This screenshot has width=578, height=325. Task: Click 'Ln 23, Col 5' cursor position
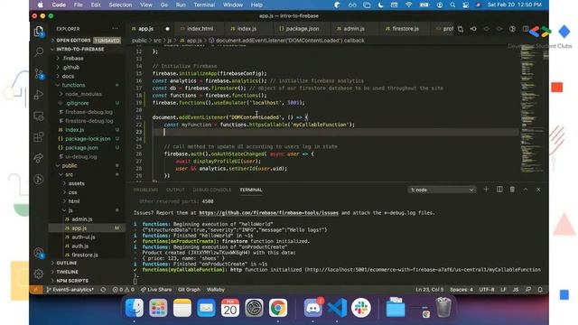(x=430, y=290)
